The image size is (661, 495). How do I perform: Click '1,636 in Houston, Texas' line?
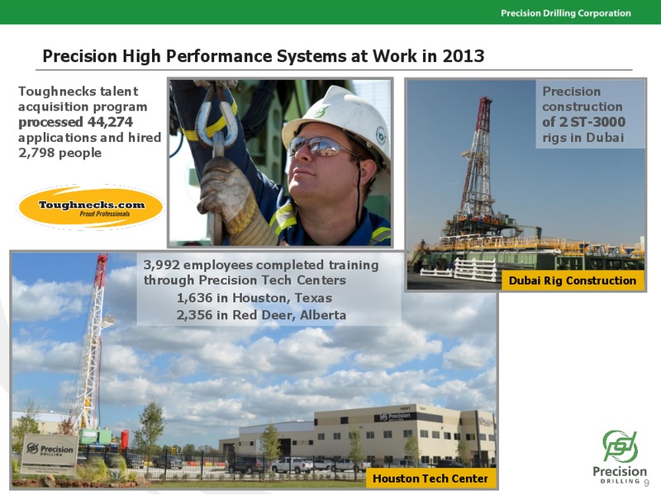(254, 298)
